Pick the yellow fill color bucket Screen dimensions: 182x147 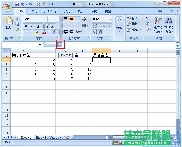tap(36, 32)
